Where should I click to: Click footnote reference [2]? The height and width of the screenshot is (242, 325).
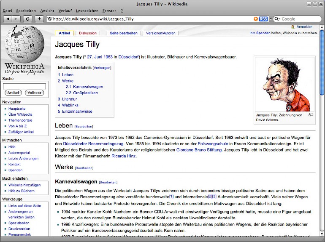pyautogui.click(x=210, y=196)
